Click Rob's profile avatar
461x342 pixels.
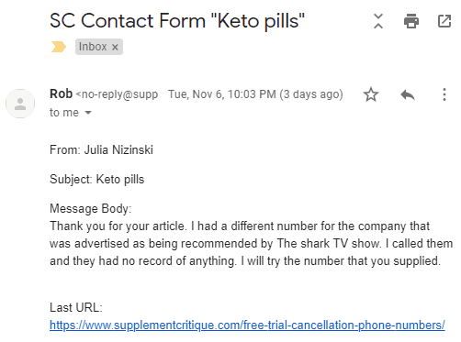20,104
